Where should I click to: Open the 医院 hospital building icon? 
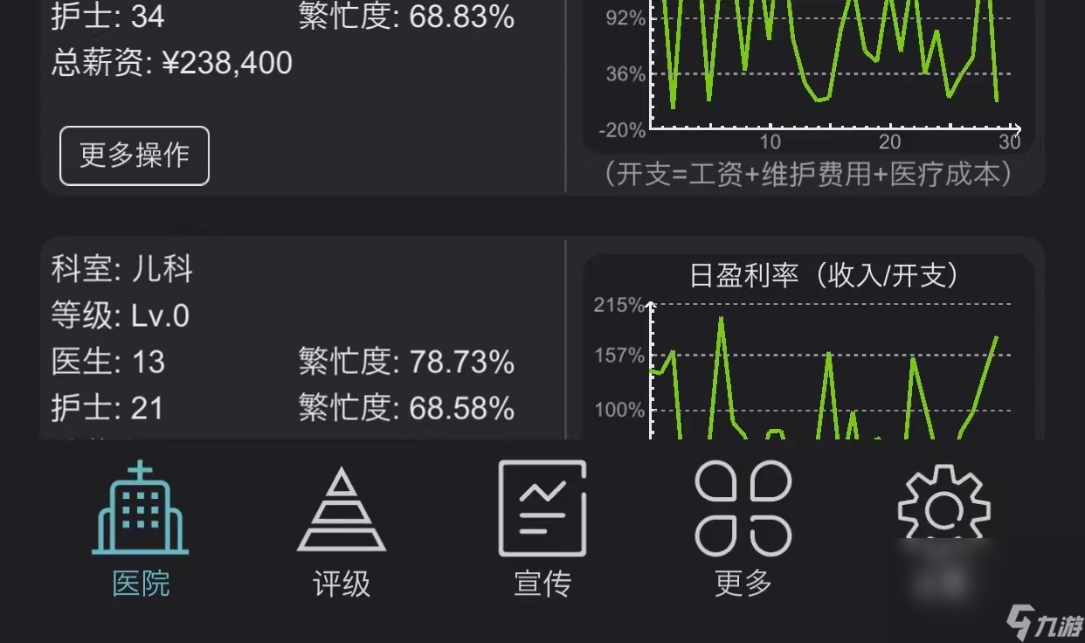pos(141,509)
